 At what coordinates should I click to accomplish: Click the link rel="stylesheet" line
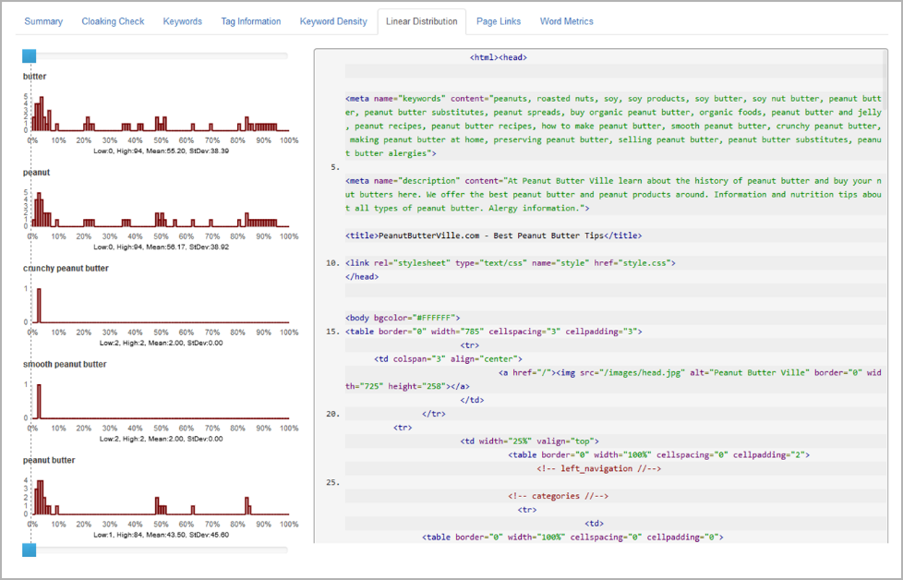coord(511,262)
